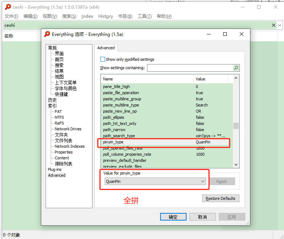Select the paste_new_line_op setting row
Screen dimensions: 284x239
point(167,111)
